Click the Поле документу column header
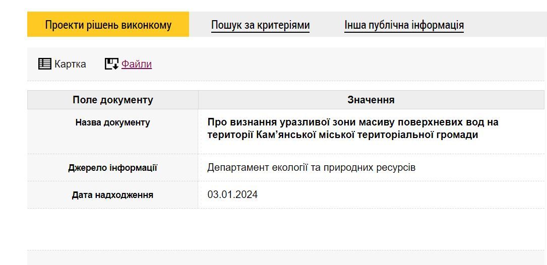Image resolution: width=547 pixels, height=265 pixels. [x=112, y=100]
